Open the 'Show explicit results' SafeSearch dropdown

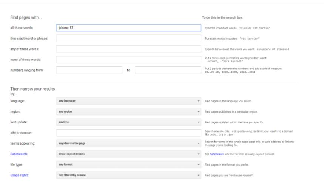tap(129, 154)
